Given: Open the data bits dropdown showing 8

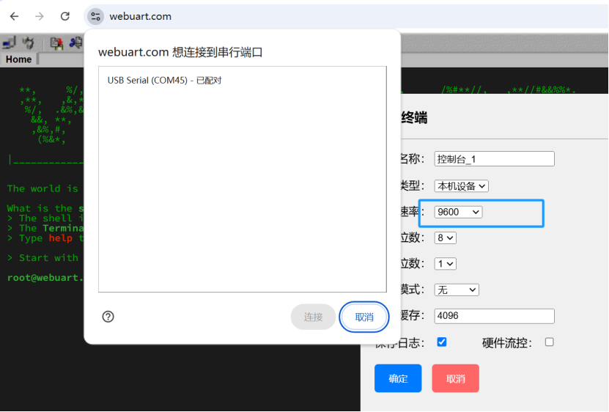Looking at the screenshot, I should point(445,238).
